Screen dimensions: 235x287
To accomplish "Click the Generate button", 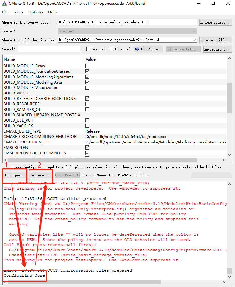I will pyautogui.click(x=40, y=175).
